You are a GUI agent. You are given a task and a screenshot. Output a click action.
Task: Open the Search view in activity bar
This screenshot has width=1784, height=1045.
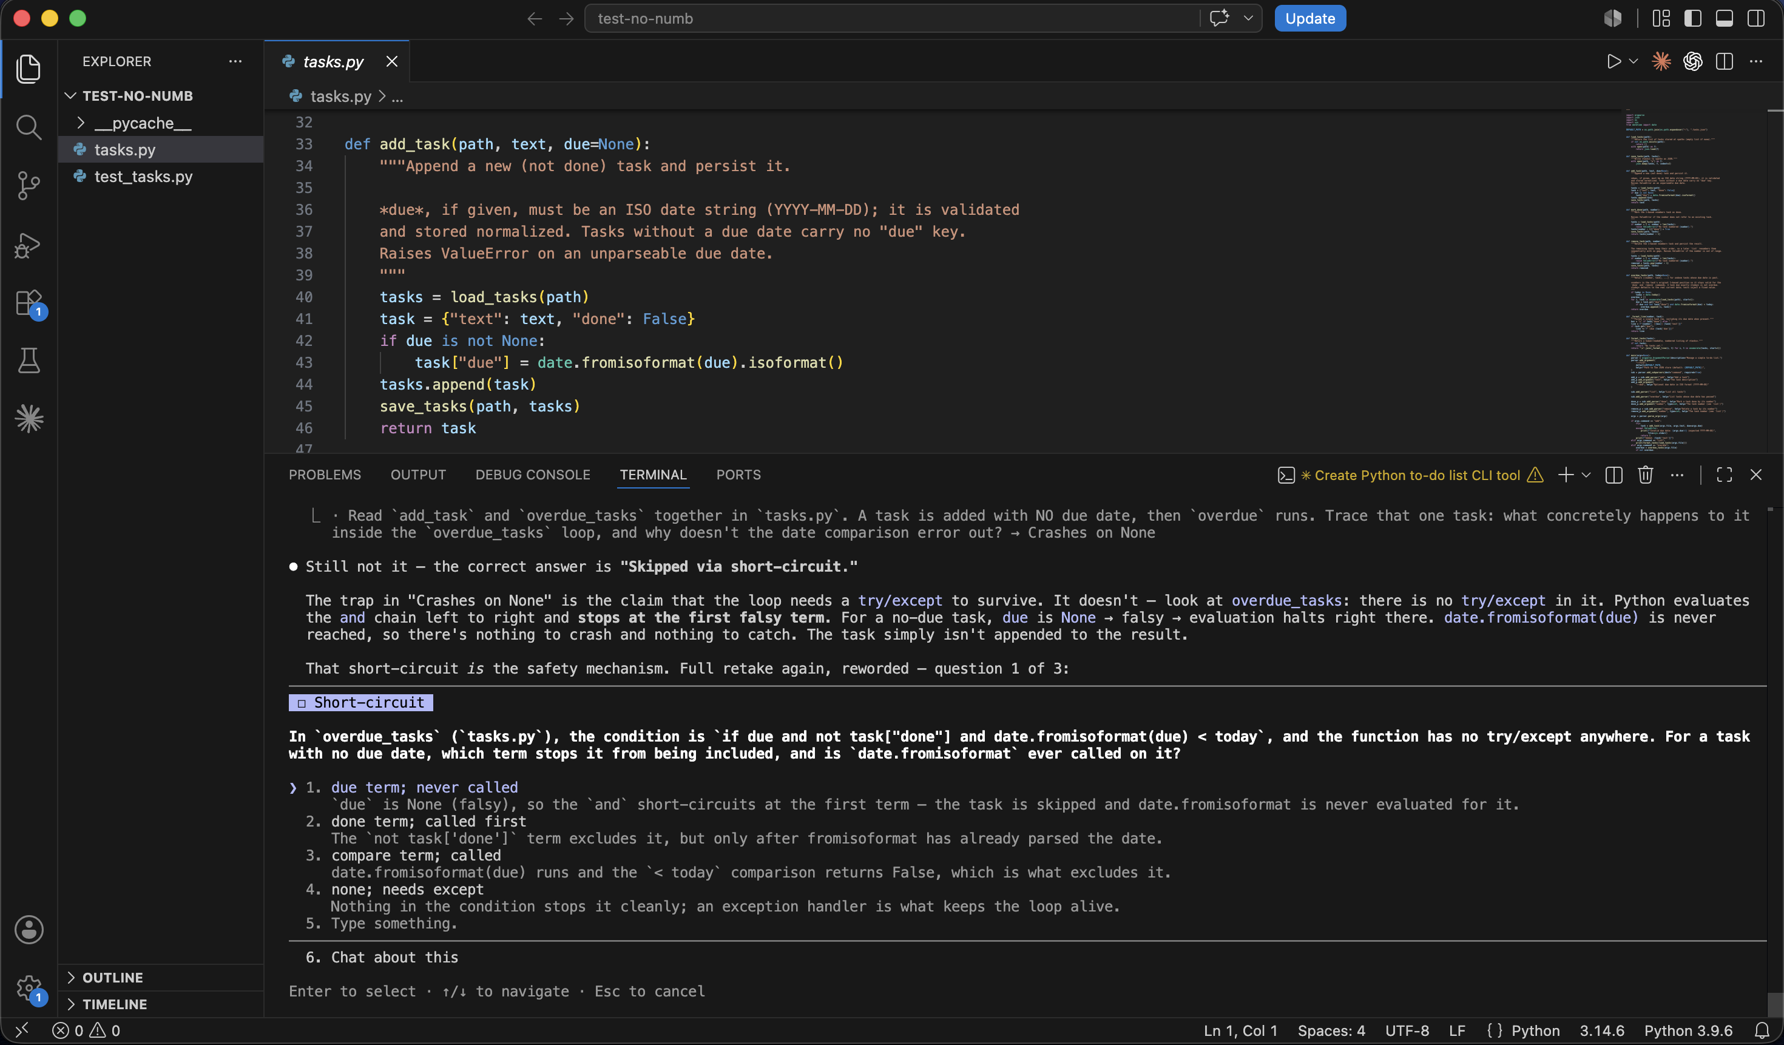29,127
